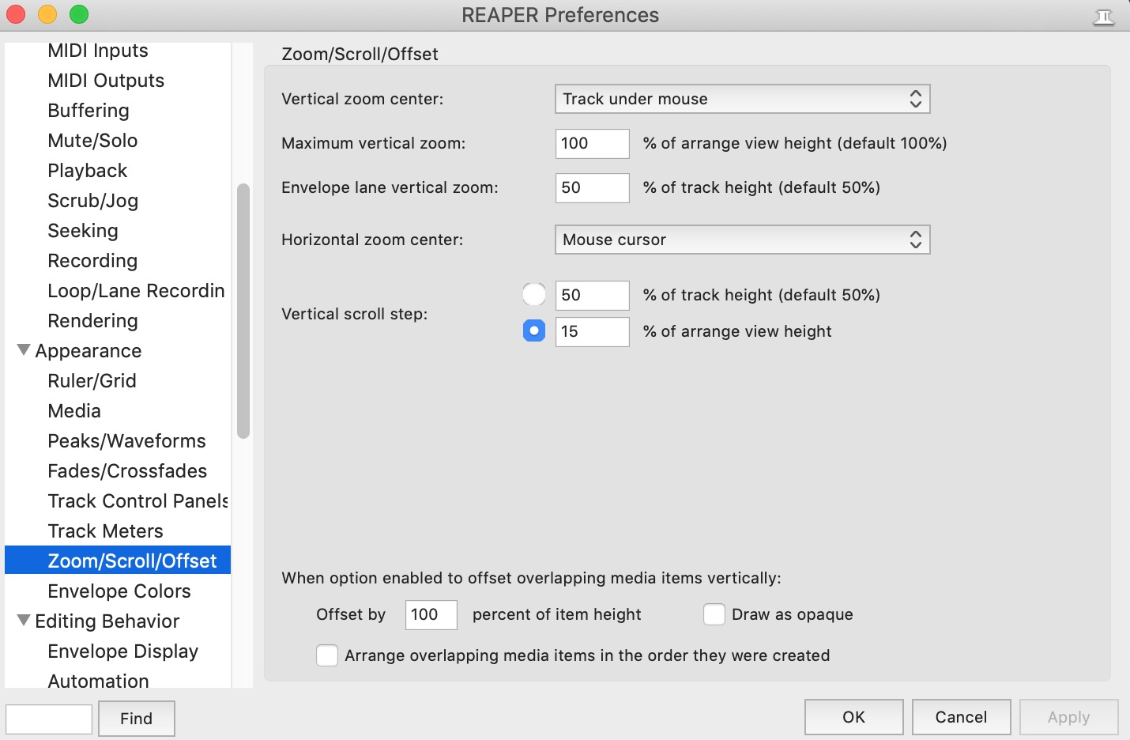Open Track Control Panels settings
The image size is (1130, 740).
(138, 501)
